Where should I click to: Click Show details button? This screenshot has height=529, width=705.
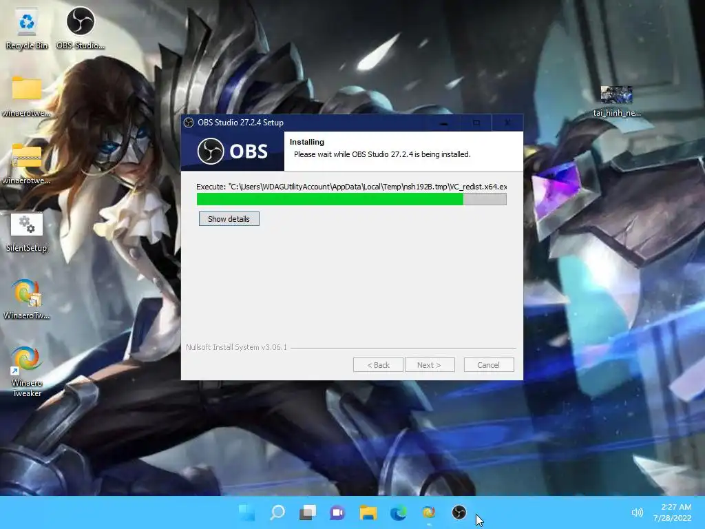coord(229,219)
